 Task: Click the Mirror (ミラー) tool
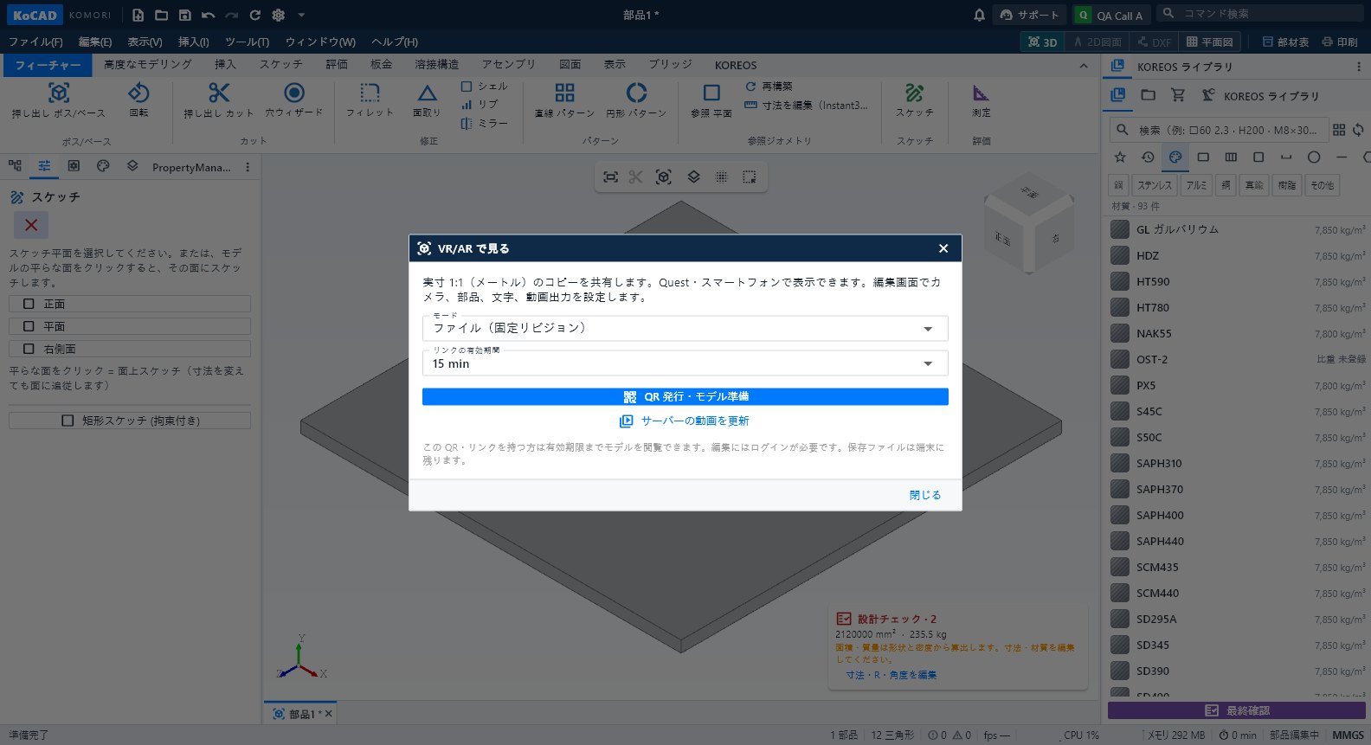click(485, 124)
